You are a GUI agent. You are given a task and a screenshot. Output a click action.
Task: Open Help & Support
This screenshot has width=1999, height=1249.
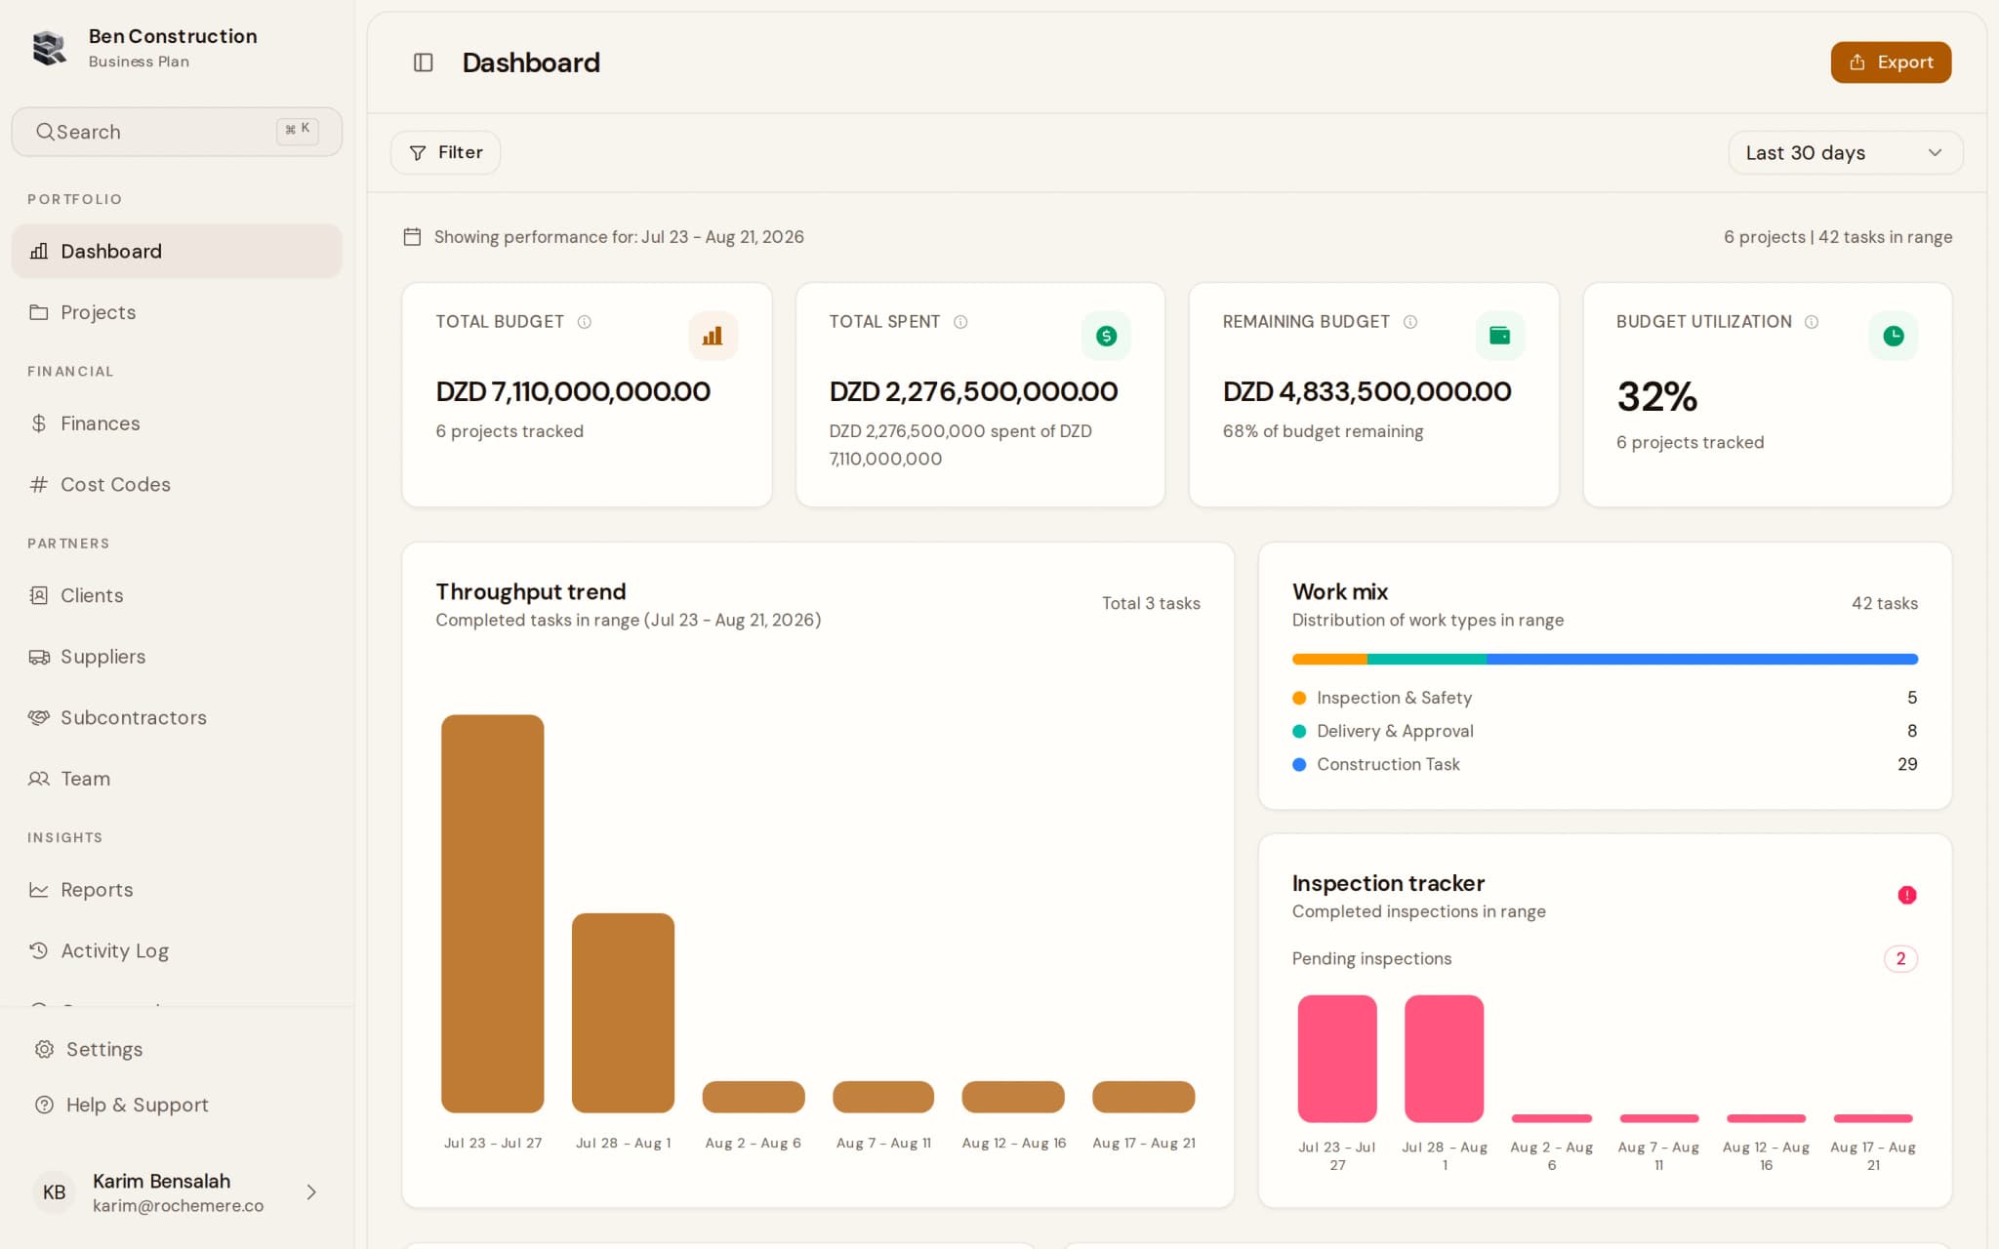coord(177,1105)
